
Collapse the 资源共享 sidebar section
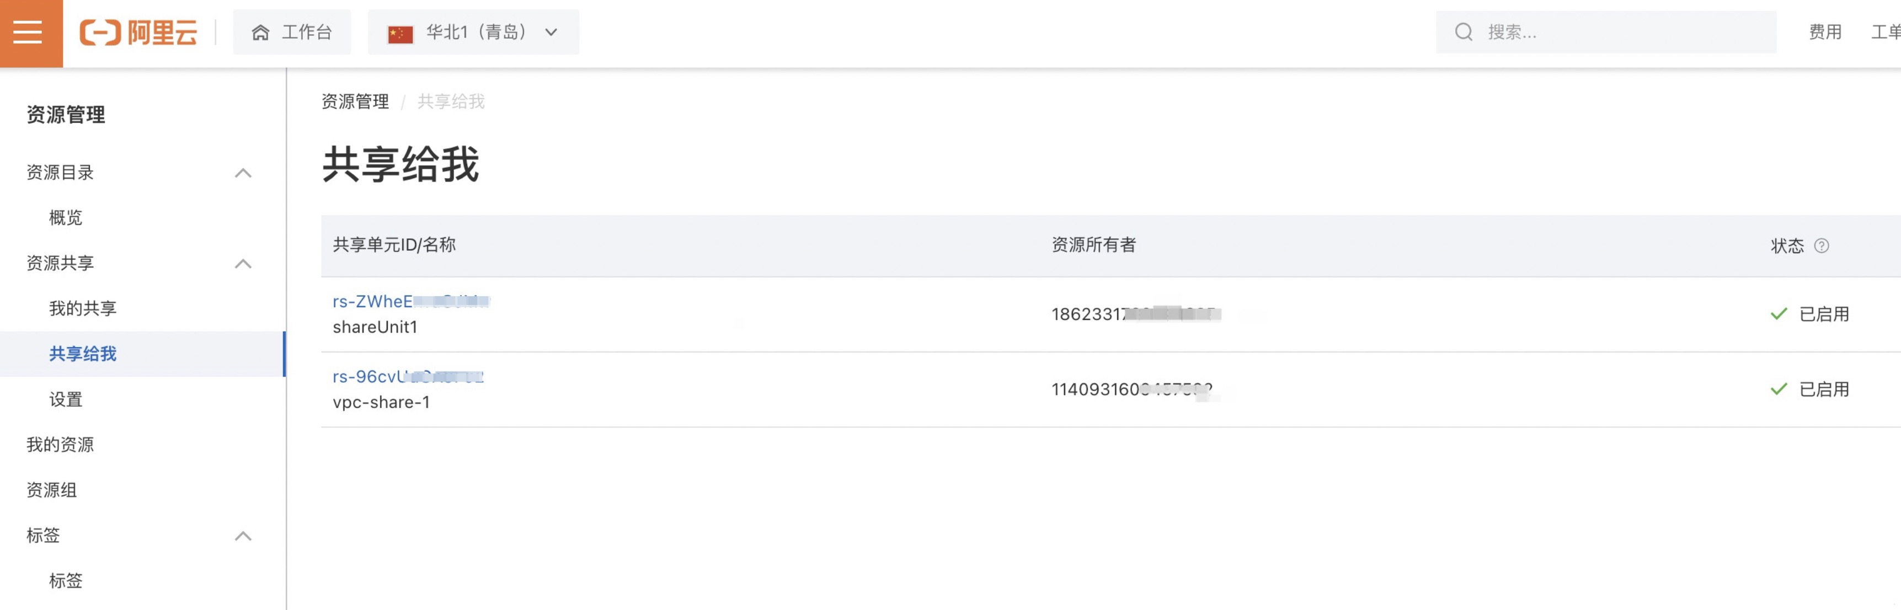[243, 264]
